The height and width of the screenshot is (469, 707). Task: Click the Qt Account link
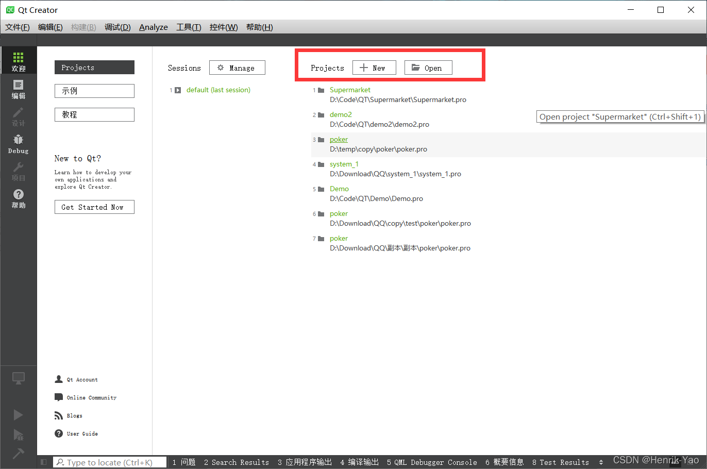[82, 380]
